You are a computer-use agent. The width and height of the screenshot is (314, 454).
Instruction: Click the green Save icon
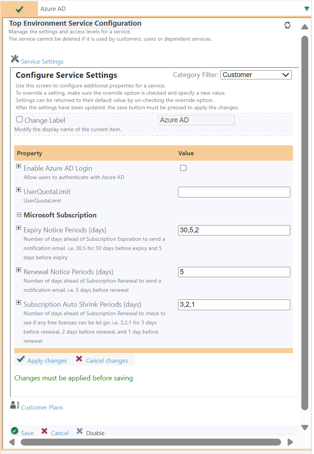15,431
